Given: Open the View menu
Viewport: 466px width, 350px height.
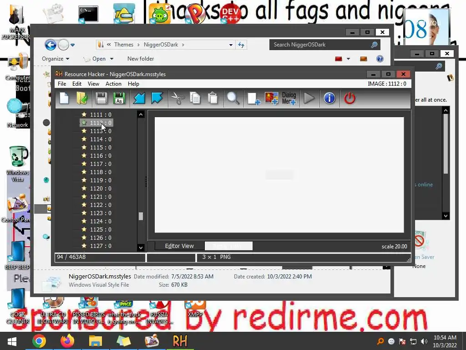Looking at the screenshot, I should 93,84.
